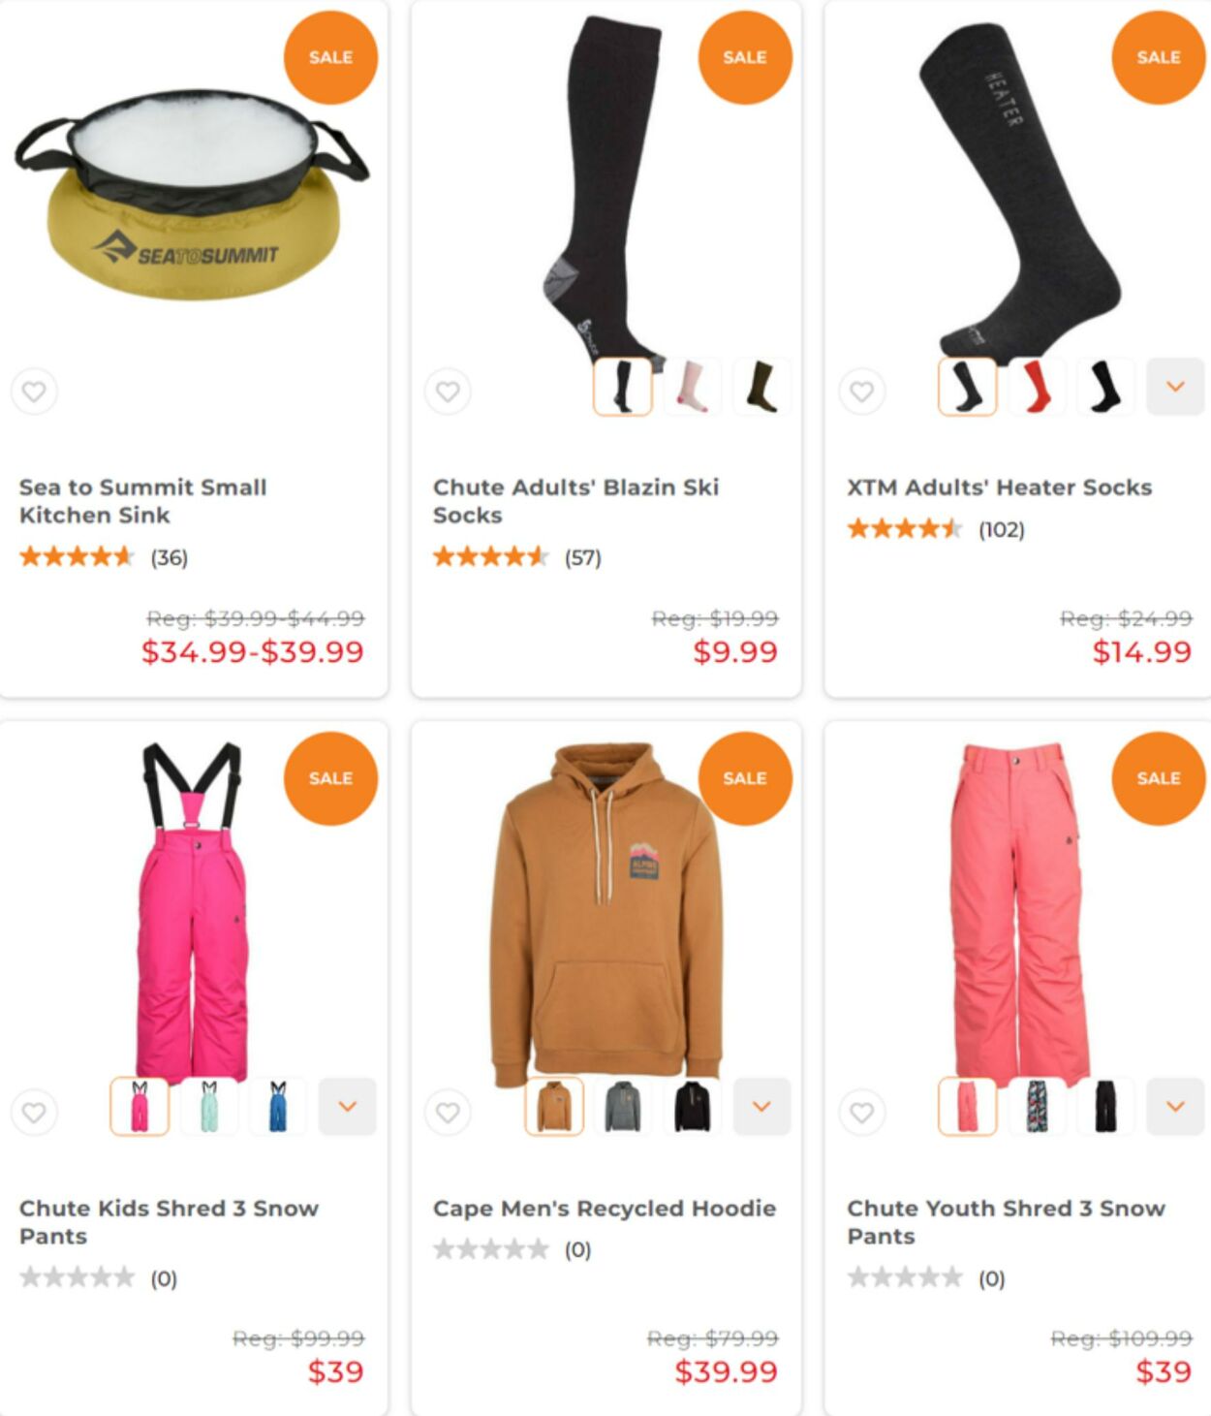
Task: Toggle heart icon for Youth Shred 3 Pants
Action: pos(861,1112)
